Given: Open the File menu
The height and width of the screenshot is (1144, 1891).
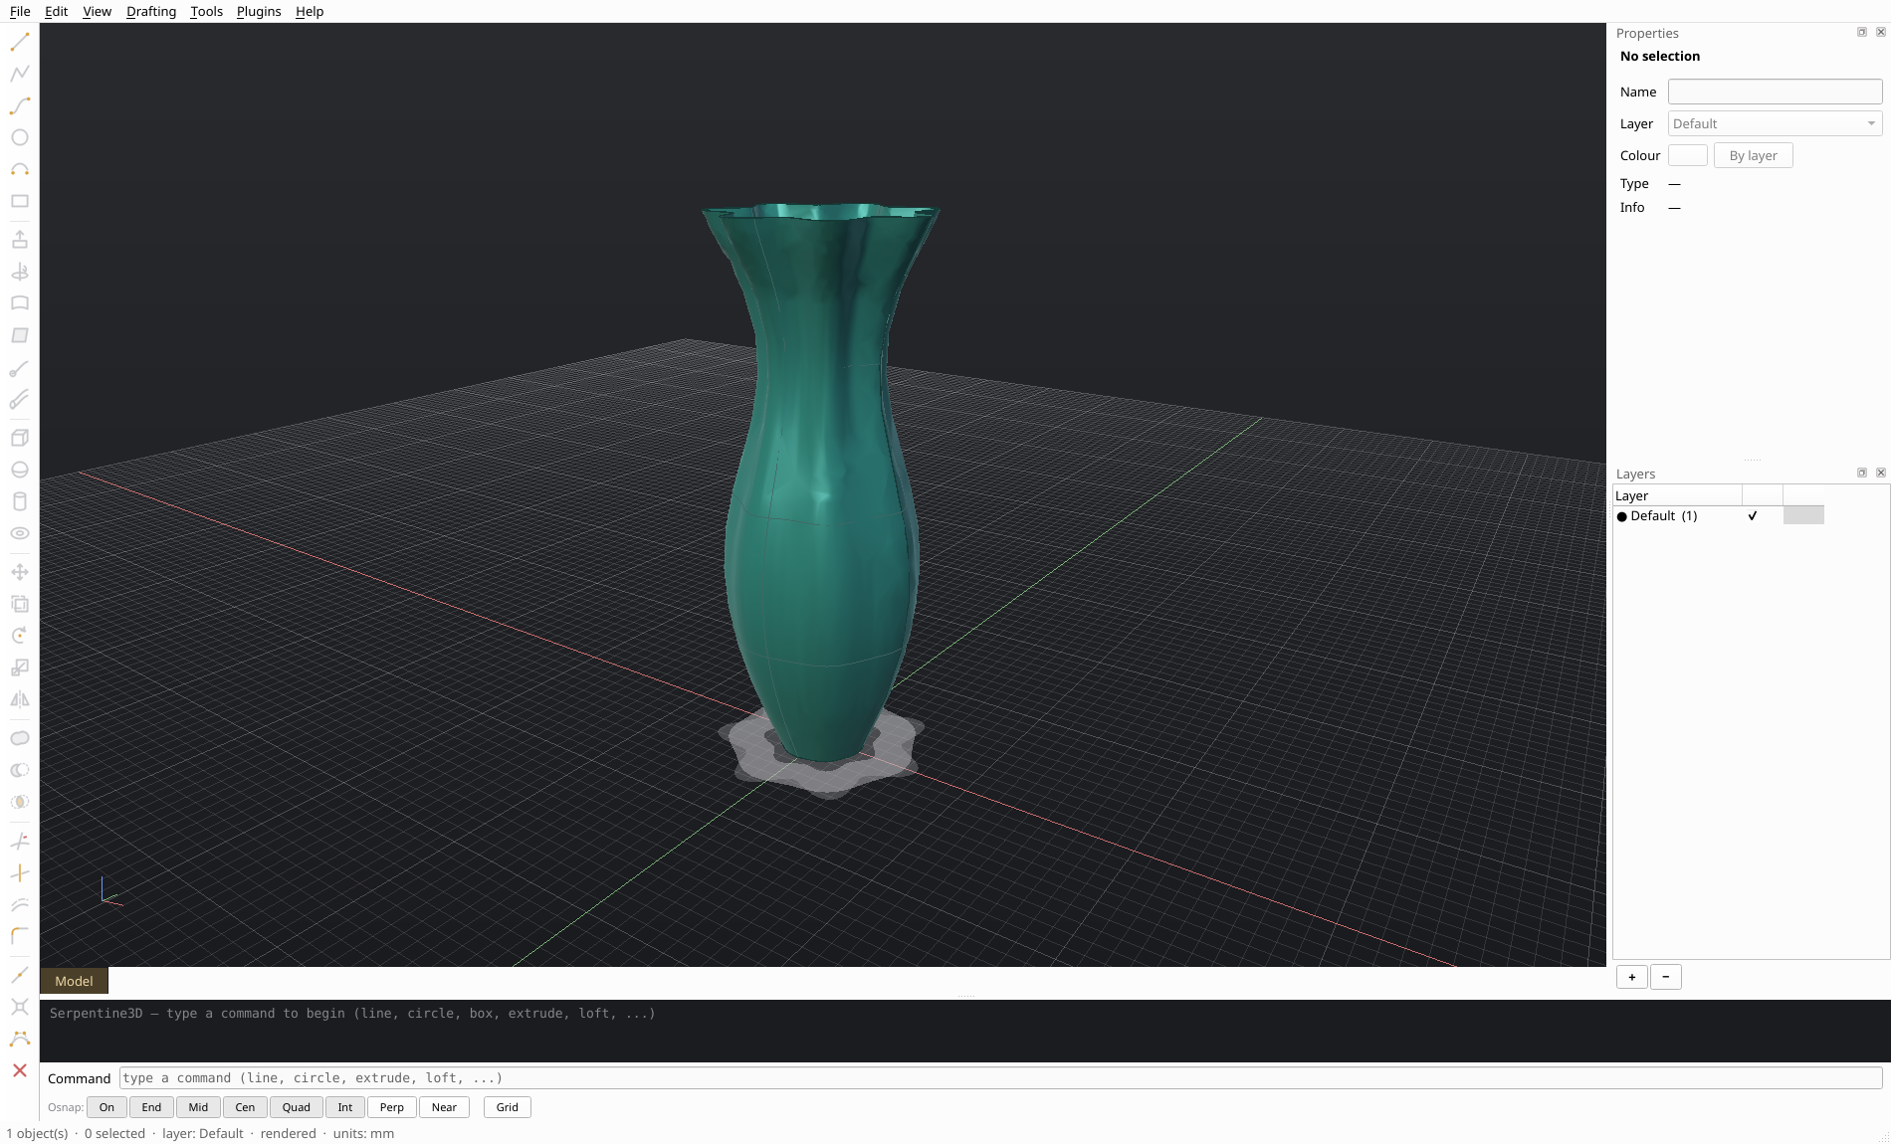Looking at the screenshot, I should 20,11.
